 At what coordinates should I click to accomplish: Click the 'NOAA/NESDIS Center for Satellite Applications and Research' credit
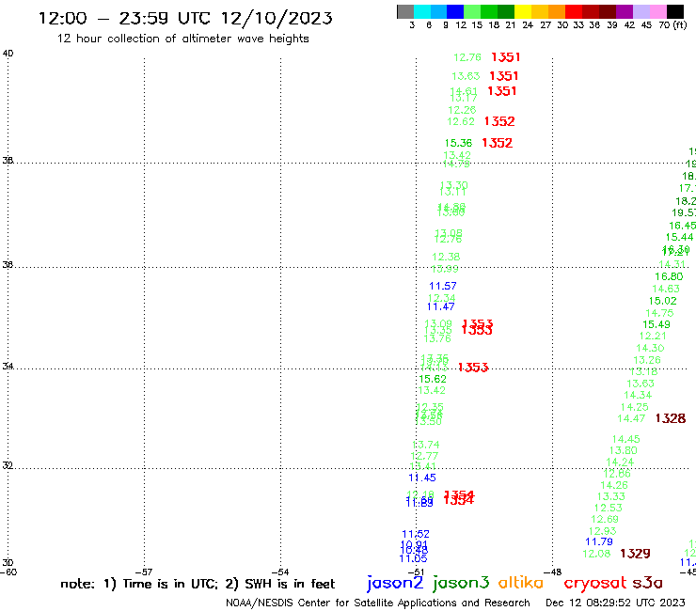pyautogui.click(x=378, y=603)
